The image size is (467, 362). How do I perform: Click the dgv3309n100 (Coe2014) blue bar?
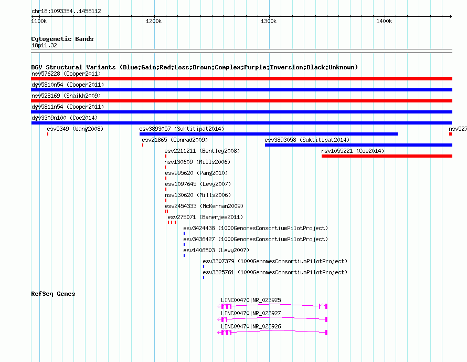[x=241, y=123]
